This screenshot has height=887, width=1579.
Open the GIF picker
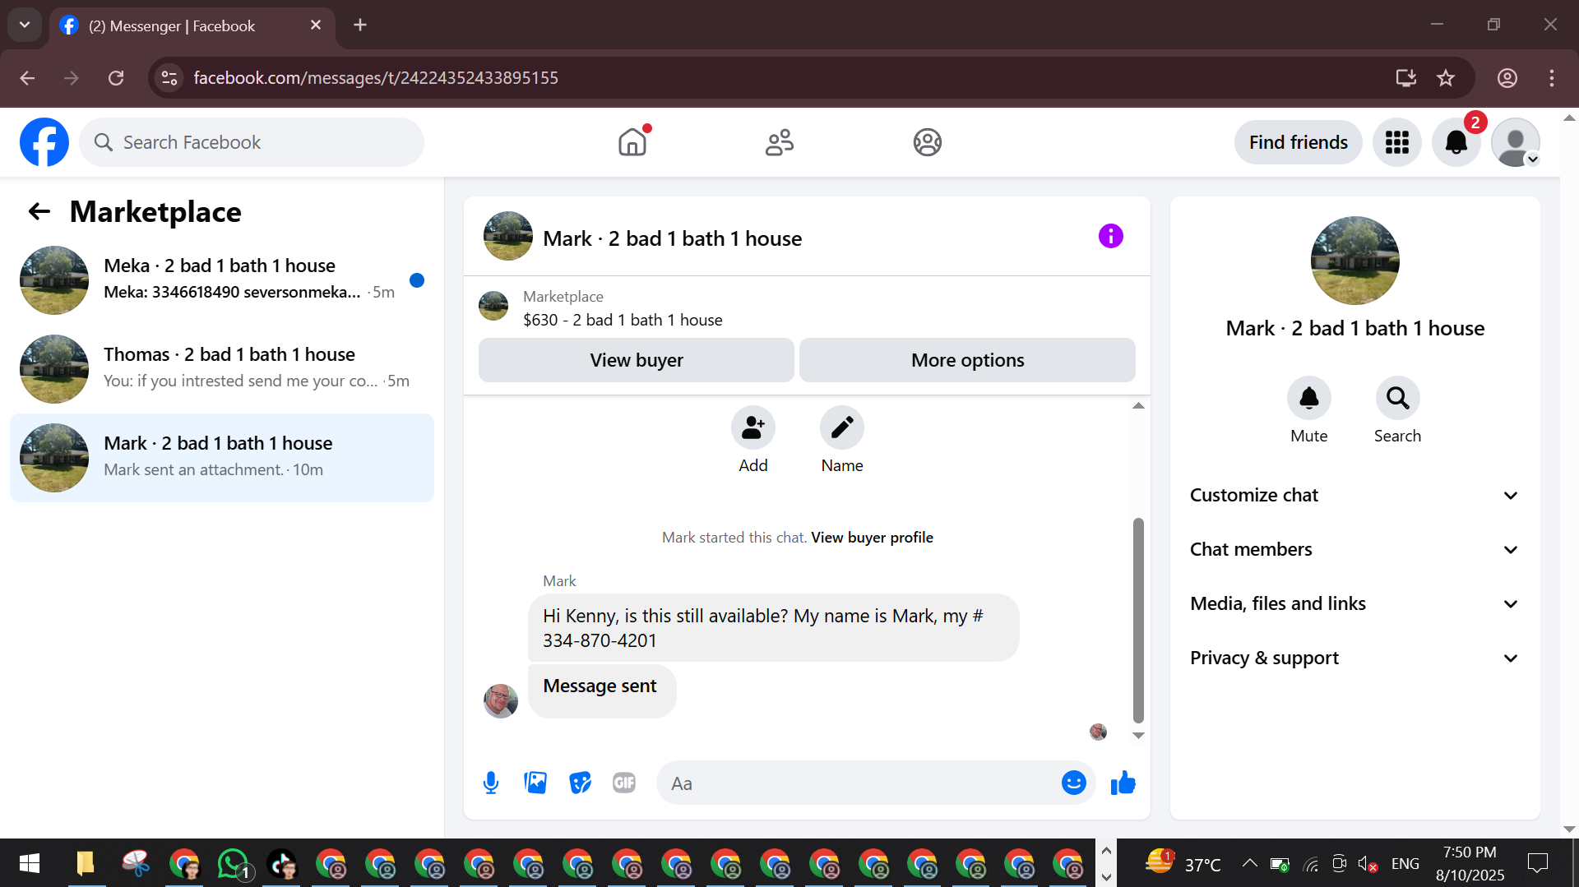(624, 783)
